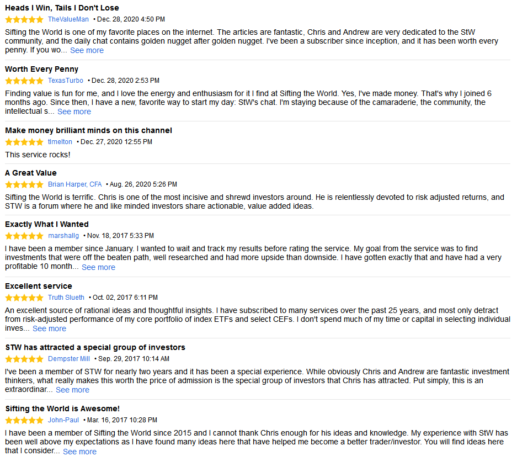Click the star rating beside tlmelton
Image resolution: width=517 pixels, height=456 pixels.
pos(24,142)
